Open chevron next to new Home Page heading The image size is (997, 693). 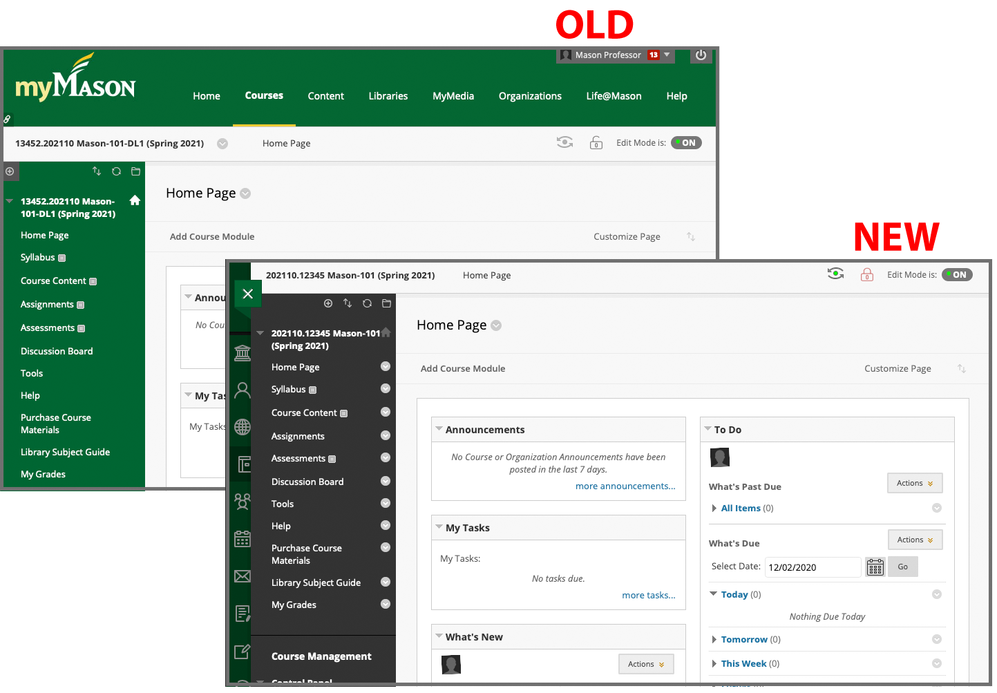(x=496, y=325)
